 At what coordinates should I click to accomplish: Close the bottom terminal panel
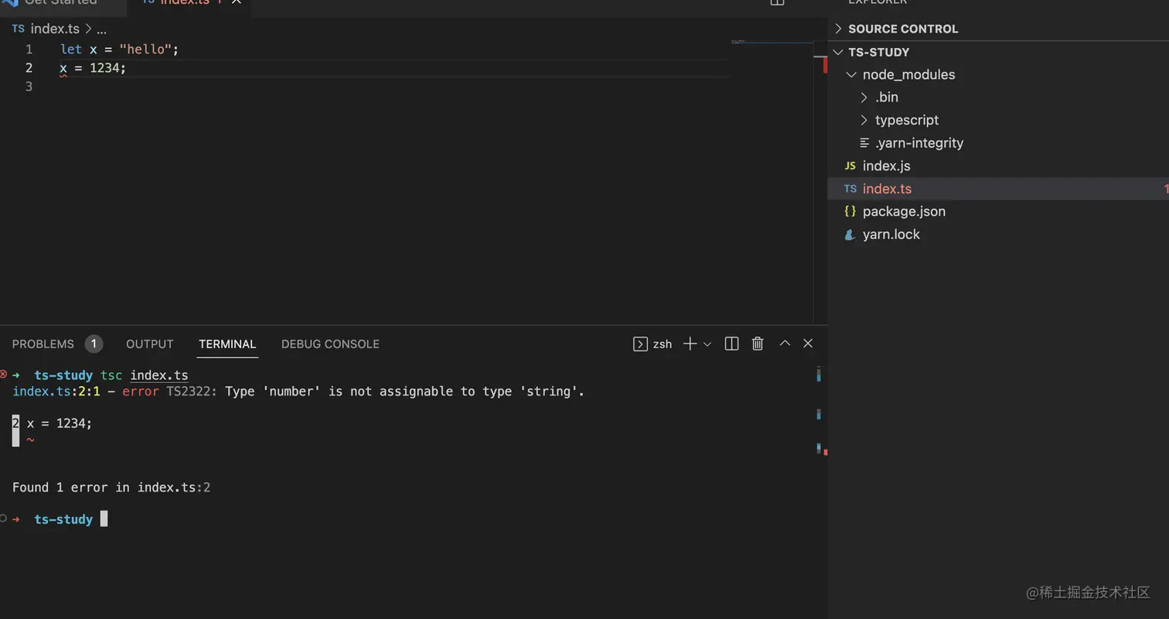click(808, 344)
